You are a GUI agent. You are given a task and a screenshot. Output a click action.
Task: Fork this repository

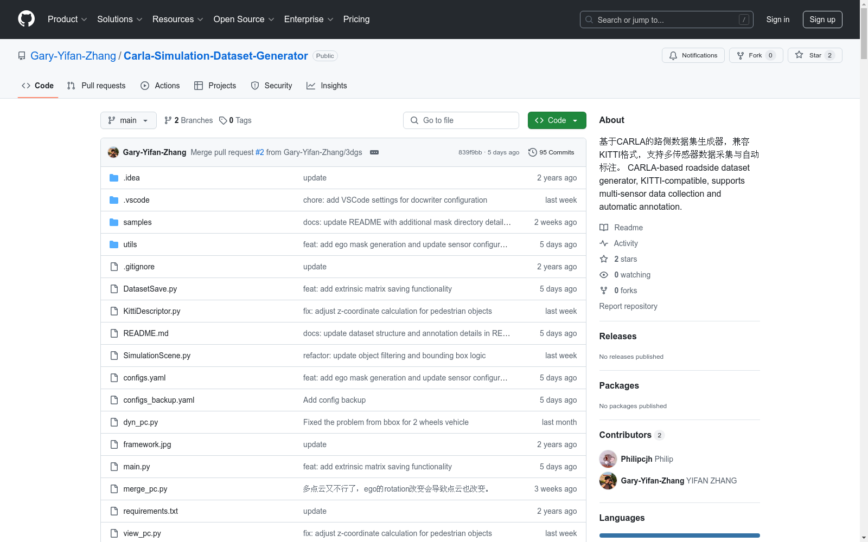pos(756,55)
